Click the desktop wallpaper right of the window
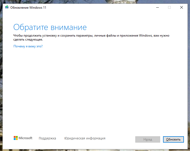 pos(189,79)
